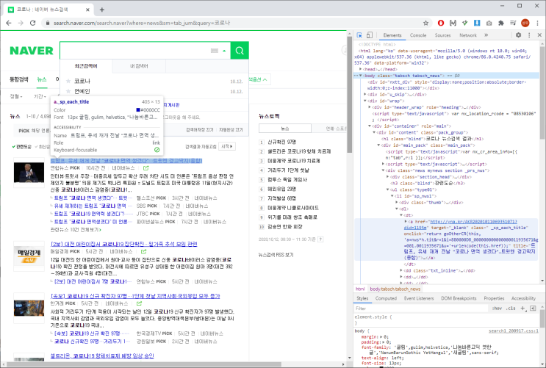Bookmark this page with the star icon
This screenshot has width=546, height=368.
coord(425,23)
